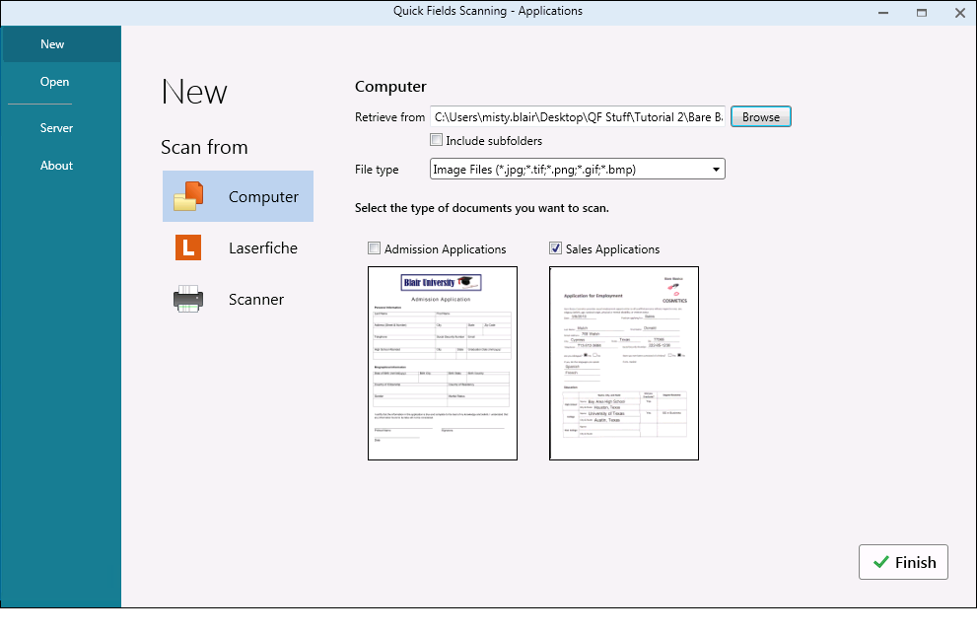Click the orange Laserfiche logo icon
977x634 pixels.
[187, 247]
